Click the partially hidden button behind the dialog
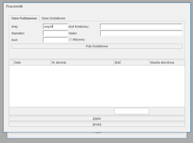 tap(97, 132)
